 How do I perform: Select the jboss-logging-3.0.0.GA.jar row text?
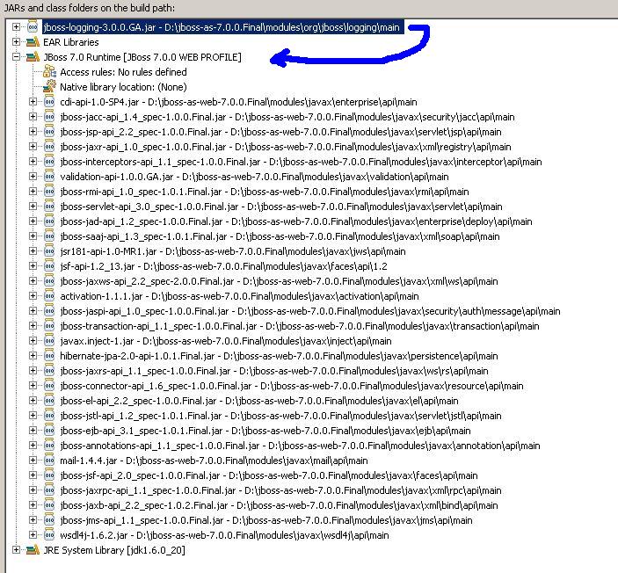tap(222, 27)
